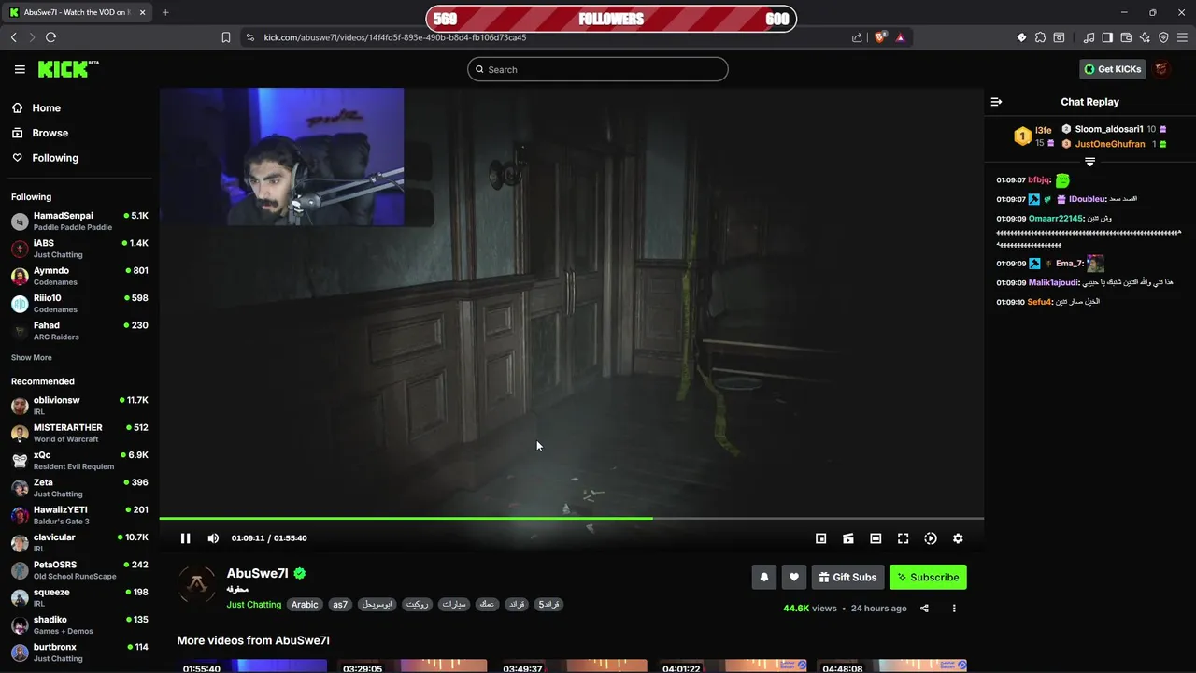Screen dimensions: 1196x673
Task: Select the Arabic tag
Action: tap(305, 605)
